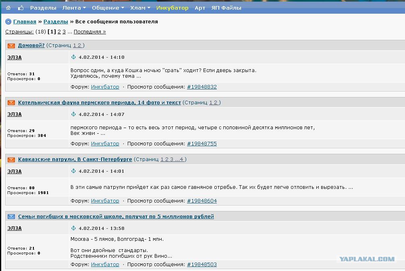The image size is (405, 271).
Task: Open the Инкубатор tab in the navigation bar
Action: (172, 8)
